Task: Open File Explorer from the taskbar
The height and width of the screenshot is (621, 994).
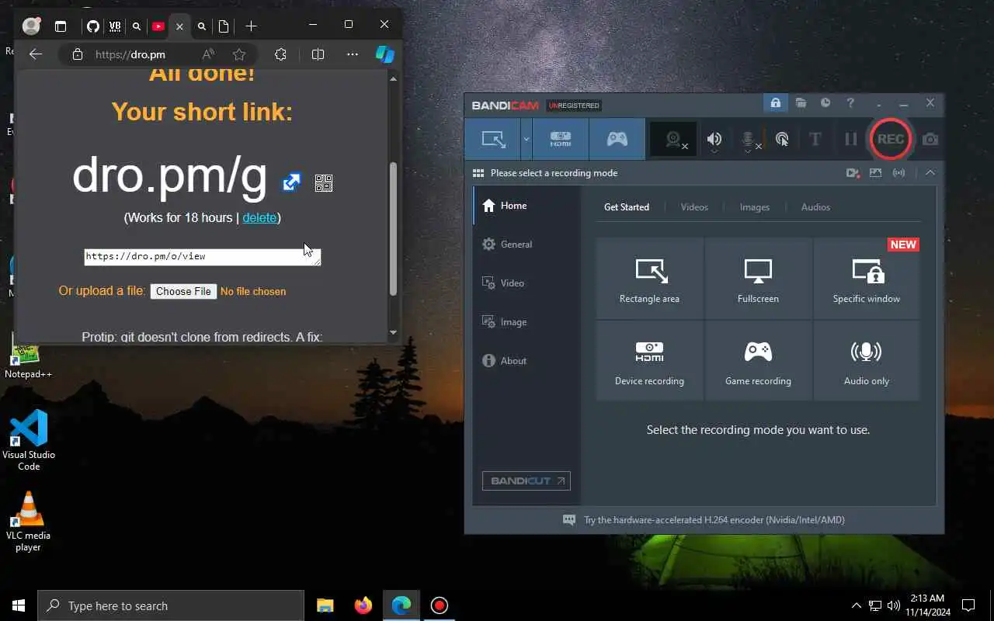Action: [325, 605]
